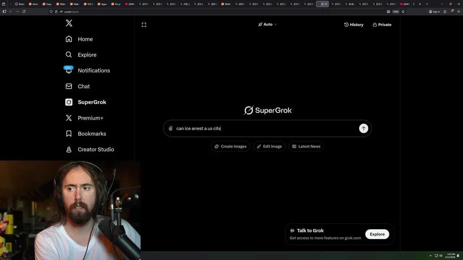Click the SuperGrok logo heading
463x260 pixels.
click(268, 110)
